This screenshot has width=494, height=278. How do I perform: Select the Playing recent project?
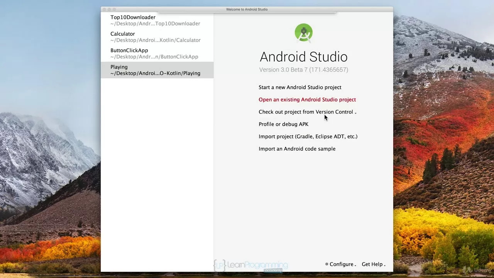pos(157,70)
